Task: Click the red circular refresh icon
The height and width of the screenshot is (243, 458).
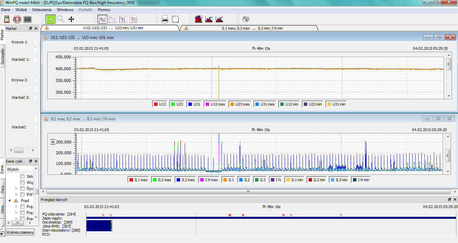Action: coord(17,19)
